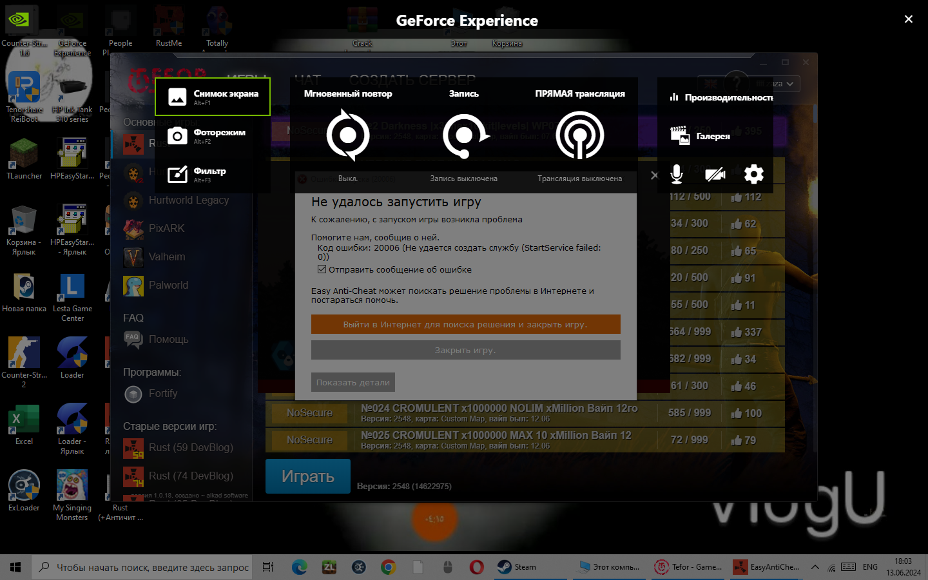Viewport: 928px width, 580px height.
Task: Open the ЧАТ tab in Tefor
Action: 307,80
